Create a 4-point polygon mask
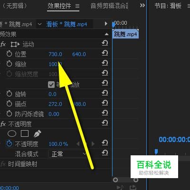The height and width of the screenshot is (190, 190). [25, 133]
